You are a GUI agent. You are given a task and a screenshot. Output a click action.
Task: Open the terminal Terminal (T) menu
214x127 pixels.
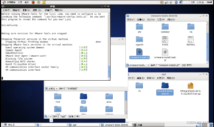tap(48, 10)
